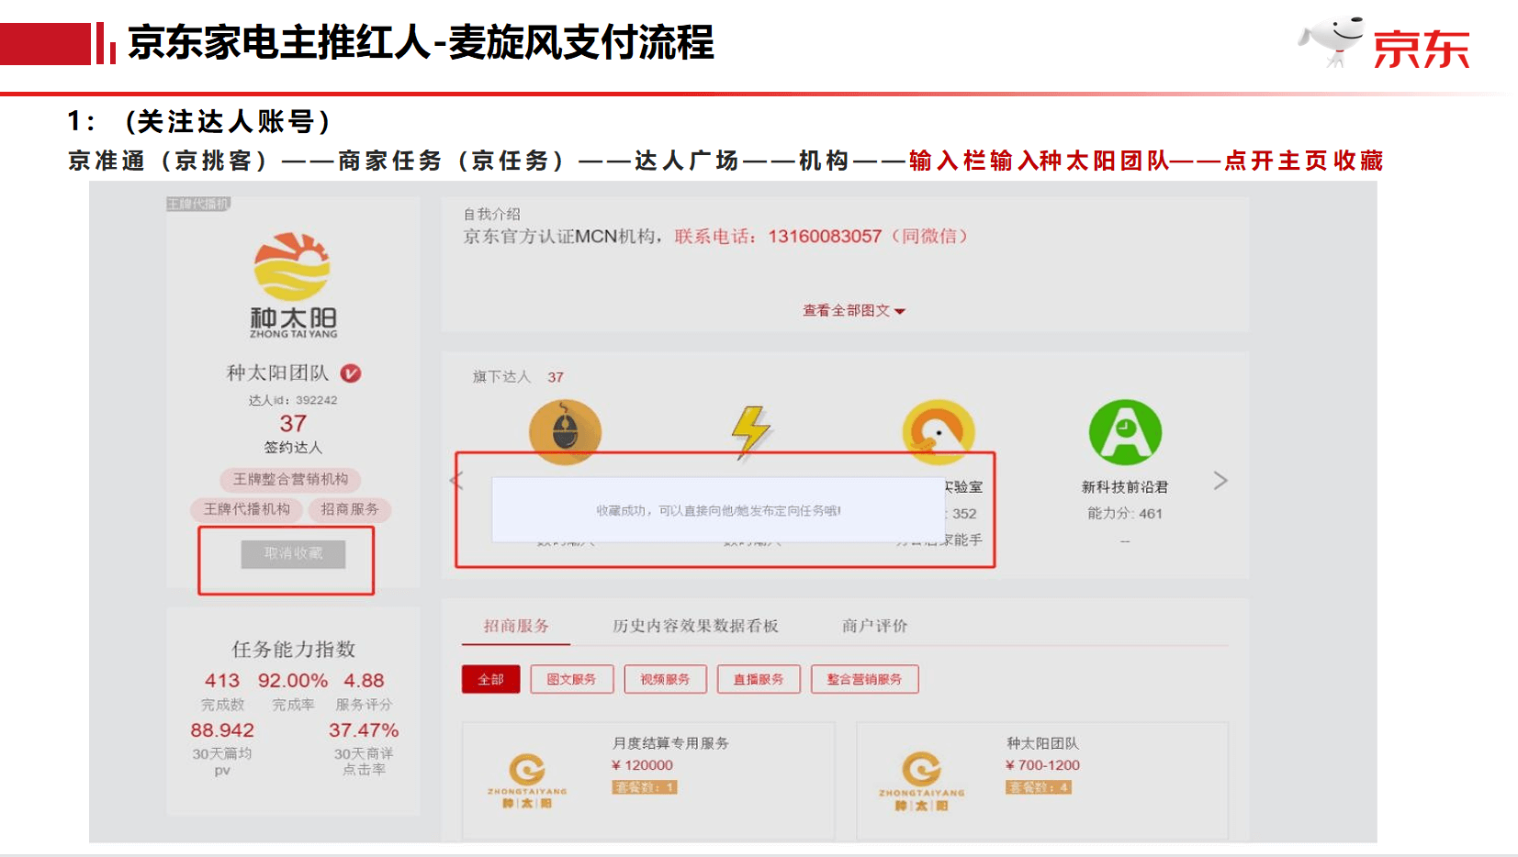Click the 达人id: 392242 text
The width and height of the screenshot is (1518, 857).
pyautogui.click(x=293, y=400)
